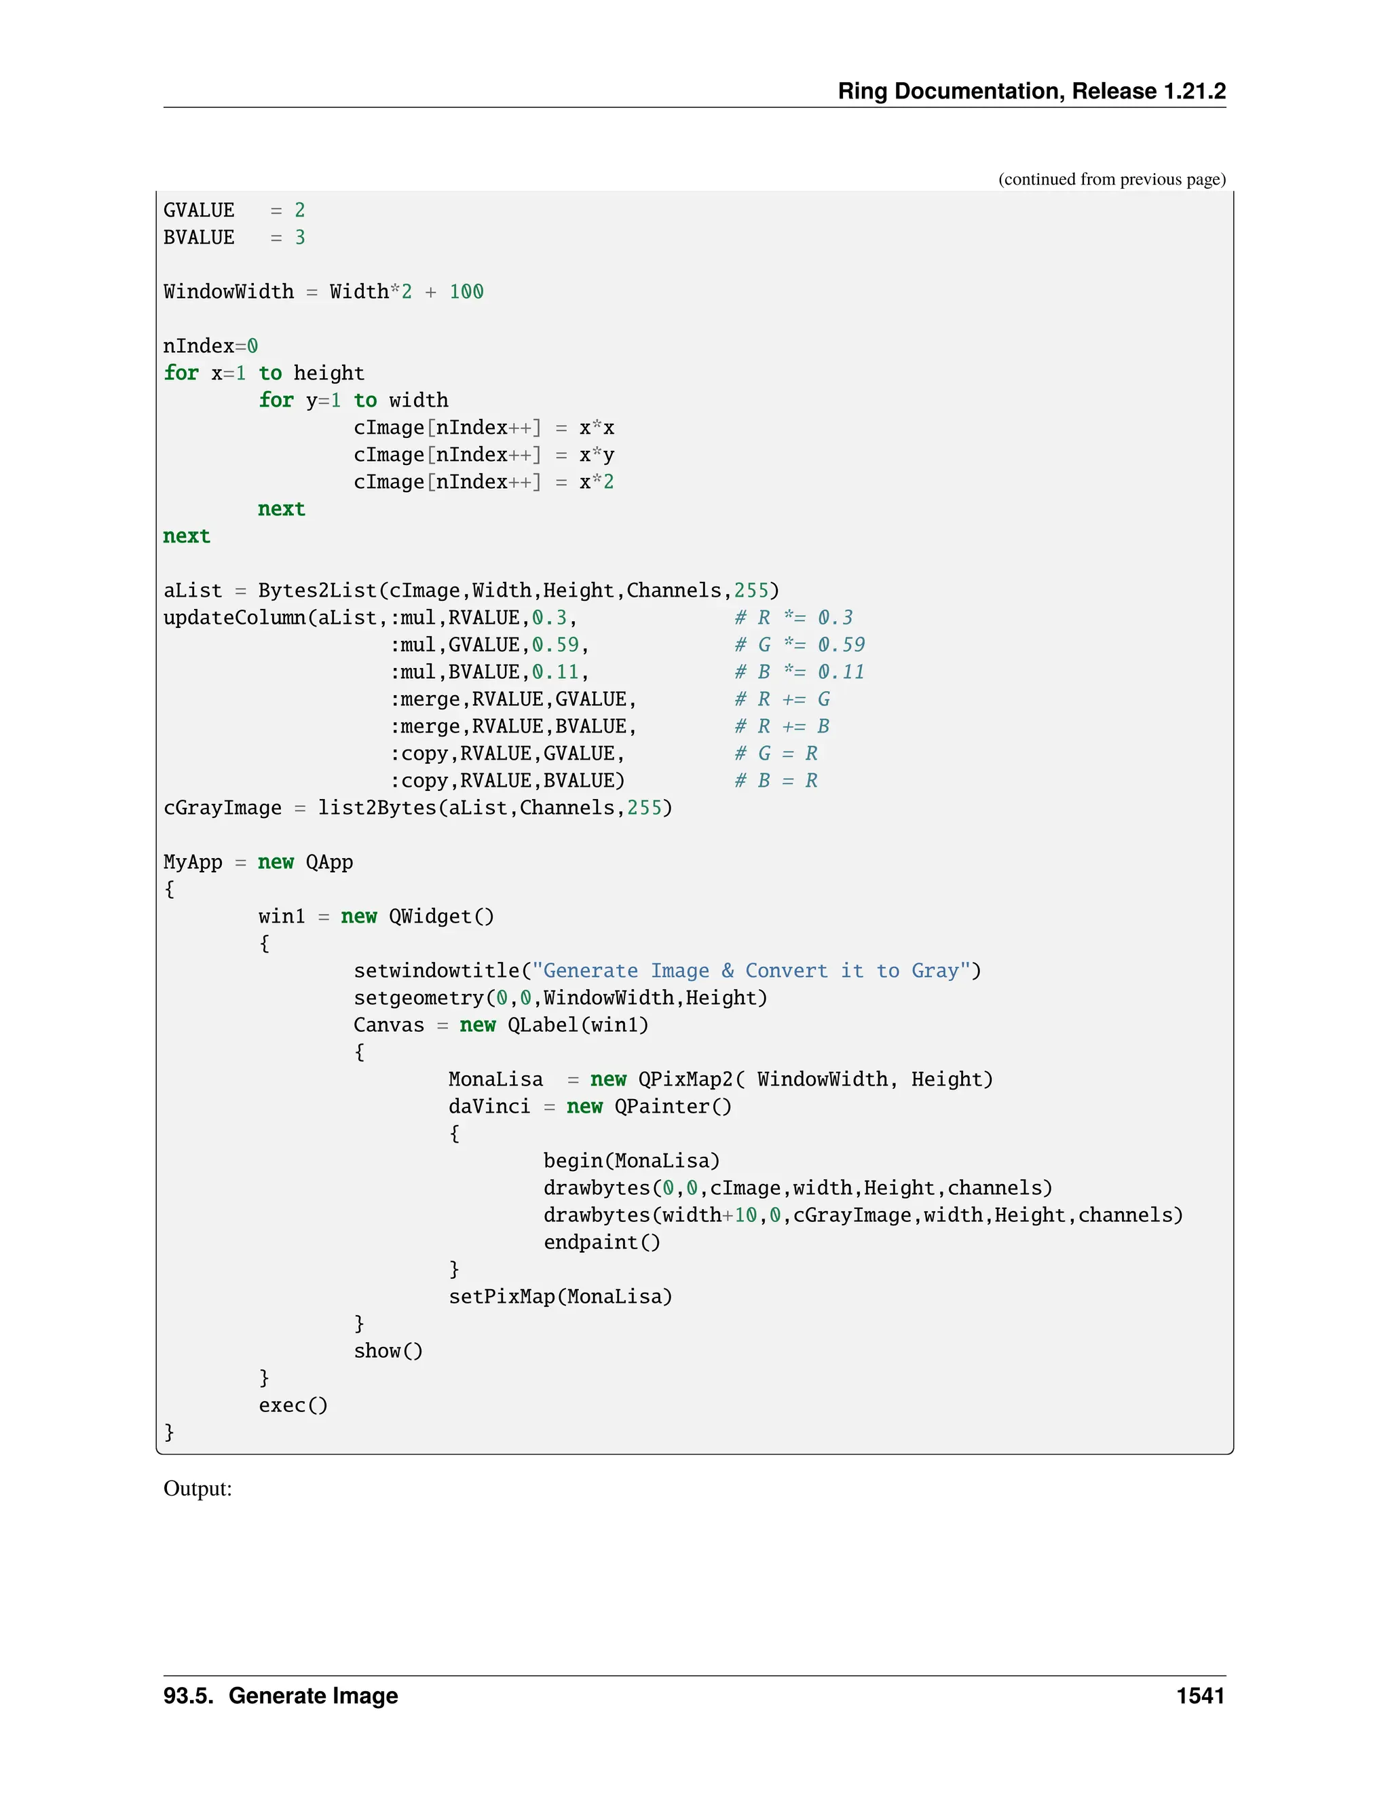Click the updateColumn function name
Image resolution: width=1390 pixels, height=1799 pixels.
[235, 618]
